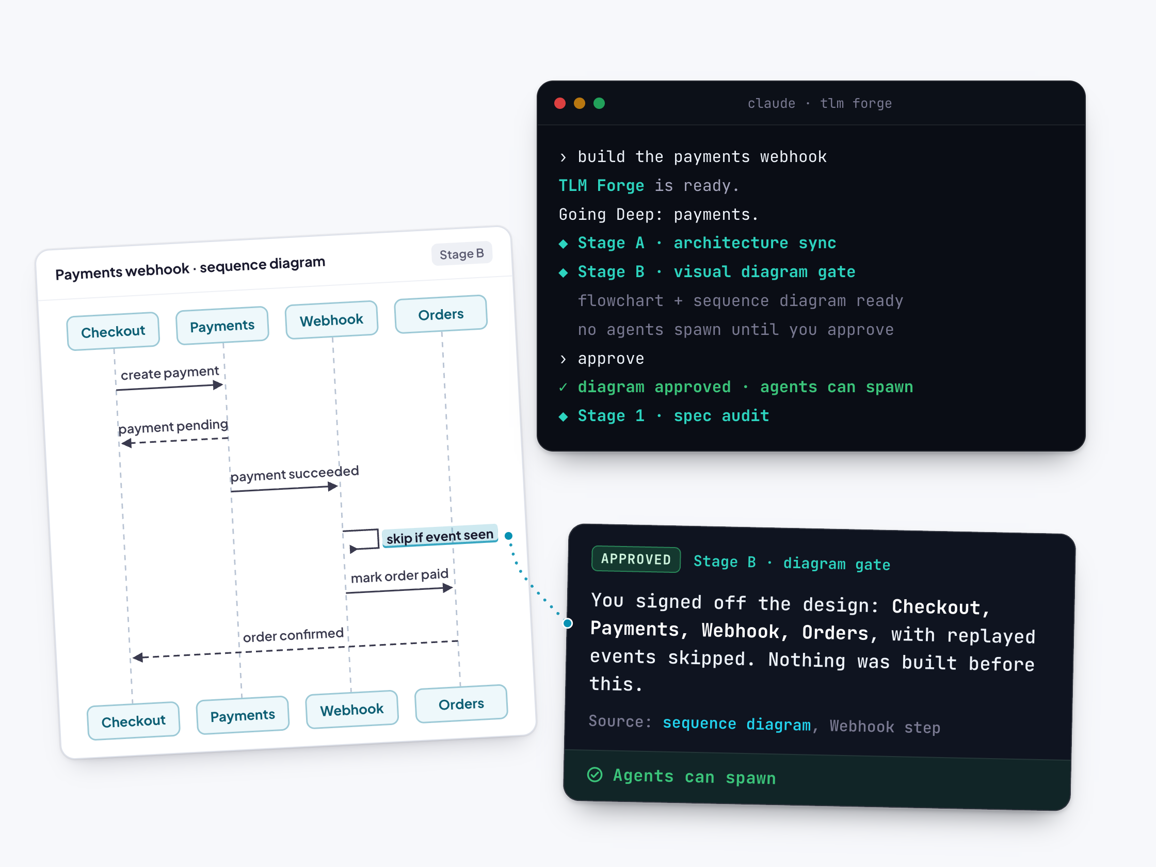The height and width of the screenshot is (867, 1156).
Task: Click the payment pending message label
Action: 173,426
